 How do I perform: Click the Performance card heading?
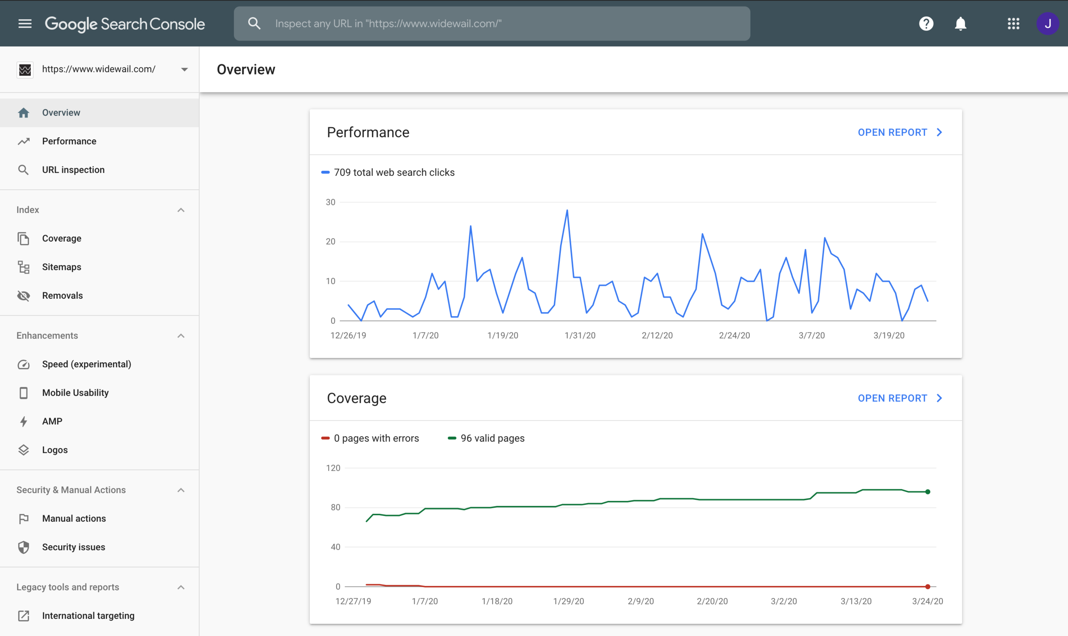pyautogui.click(x=368, y=132)
